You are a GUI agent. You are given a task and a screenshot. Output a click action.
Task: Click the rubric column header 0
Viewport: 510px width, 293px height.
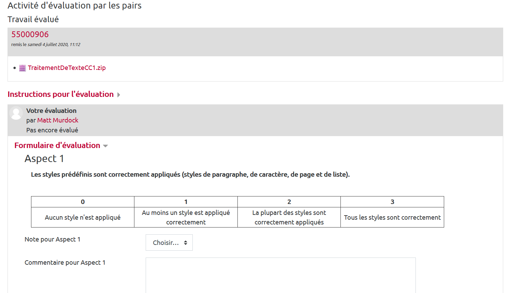[x=83, y=202]
